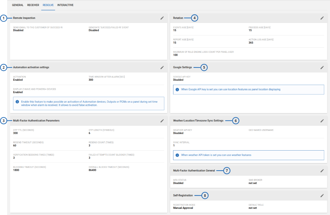Click the Rotation panel edit pencil

click(322, 18)
